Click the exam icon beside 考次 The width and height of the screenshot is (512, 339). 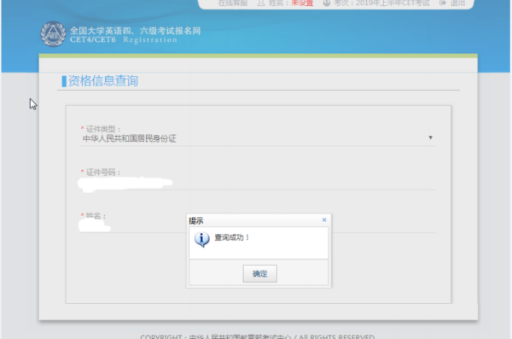click(327, 3)
